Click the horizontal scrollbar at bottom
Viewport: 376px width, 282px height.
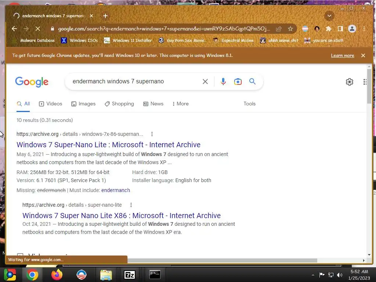point(222,260)
